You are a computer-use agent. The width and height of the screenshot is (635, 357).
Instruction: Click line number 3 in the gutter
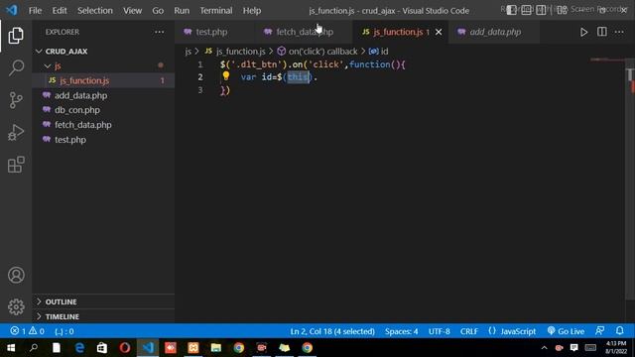200,90
